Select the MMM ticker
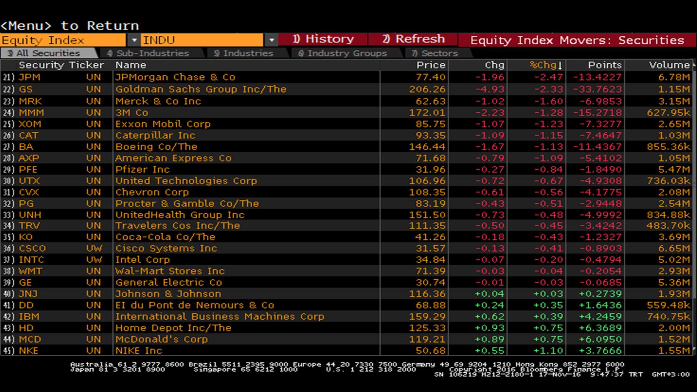 [31, 113]
